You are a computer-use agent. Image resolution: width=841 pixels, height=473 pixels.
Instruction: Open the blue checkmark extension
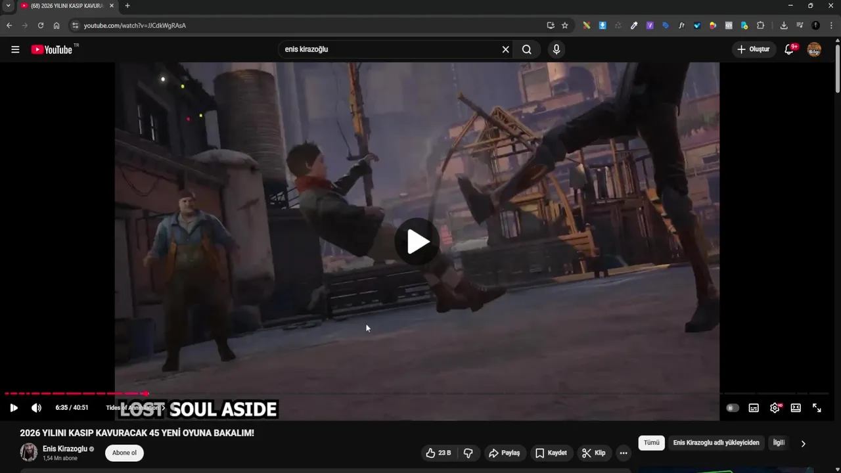(x=697, y=26)
